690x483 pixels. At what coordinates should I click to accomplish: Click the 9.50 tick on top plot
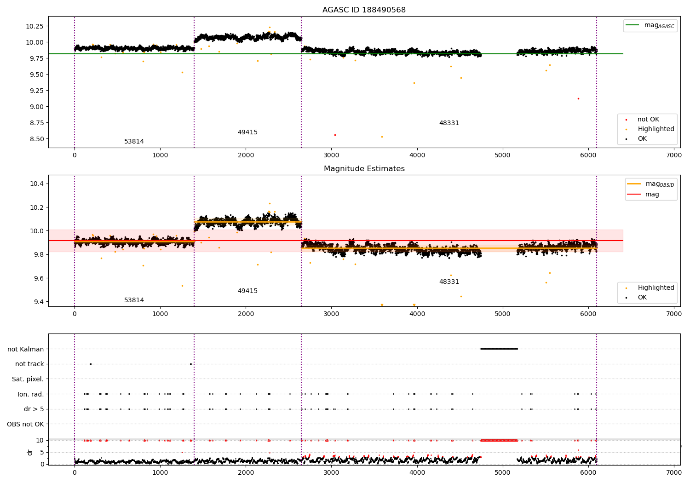[36, 75]
